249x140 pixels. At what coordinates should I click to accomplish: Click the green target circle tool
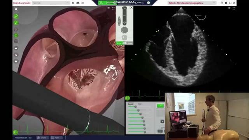(16, 35)
